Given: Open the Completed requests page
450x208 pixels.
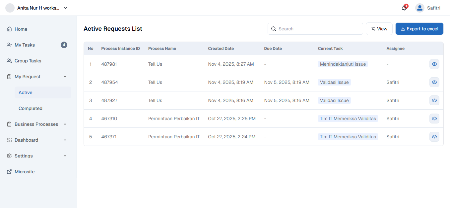Looking at the screenshot, I should [x=31, y=108].
